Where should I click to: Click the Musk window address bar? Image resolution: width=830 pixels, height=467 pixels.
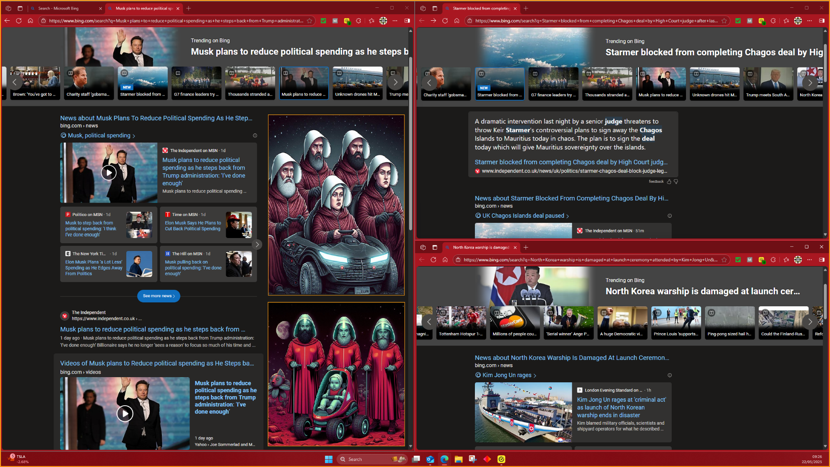click(176, 21)
